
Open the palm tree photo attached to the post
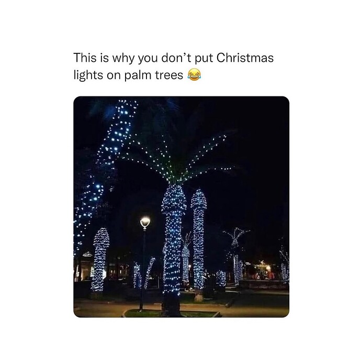click(x=181, y=207)
